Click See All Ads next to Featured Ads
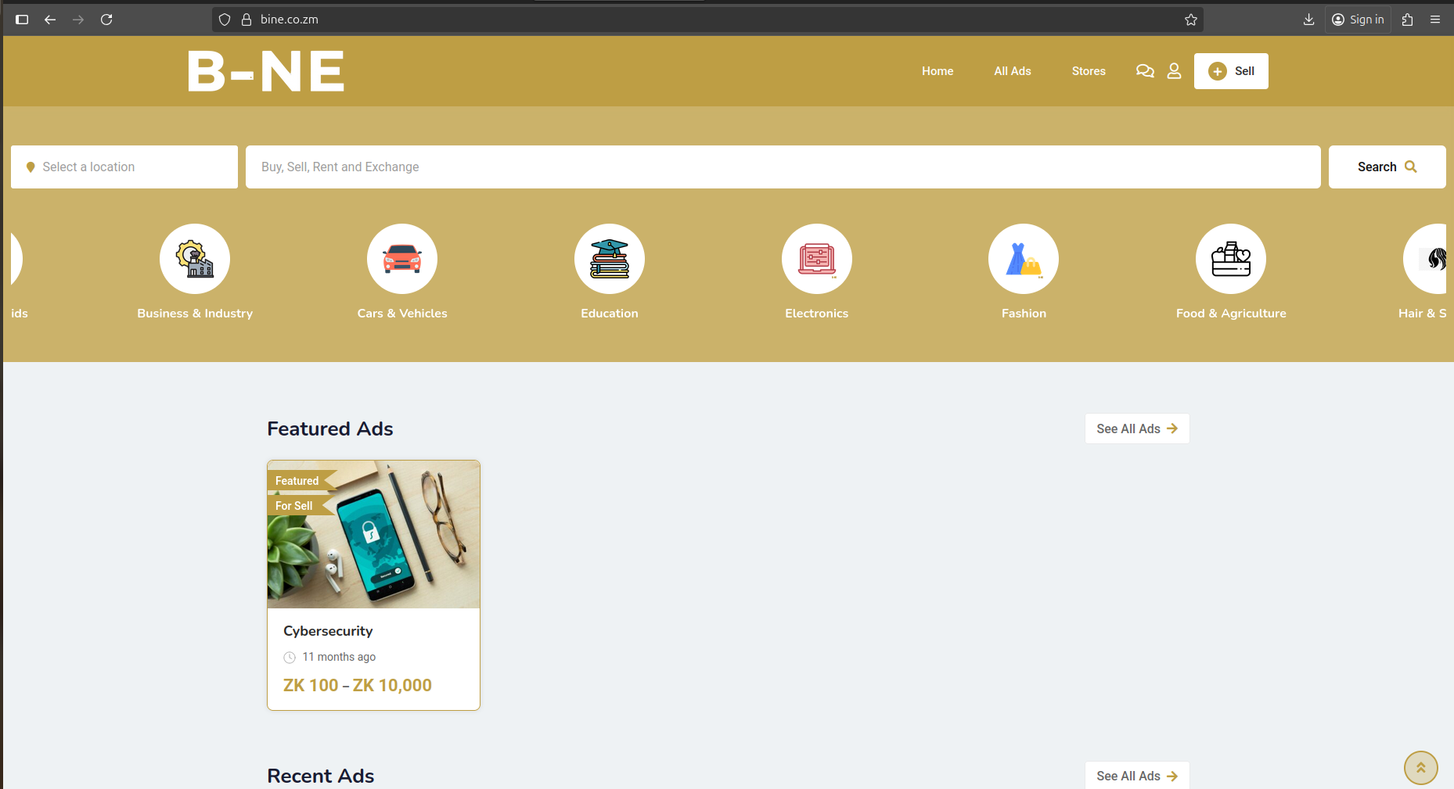This screenshot has height=789, width=1454. point(1136,428)
